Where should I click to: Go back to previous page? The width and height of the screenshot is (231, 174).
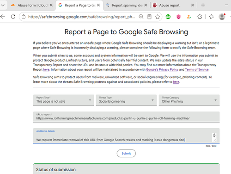coord(3,17)
